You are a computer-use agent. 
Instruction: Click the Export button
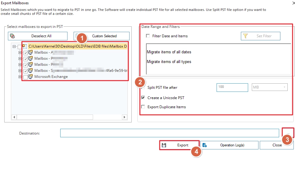pos(179,145)
